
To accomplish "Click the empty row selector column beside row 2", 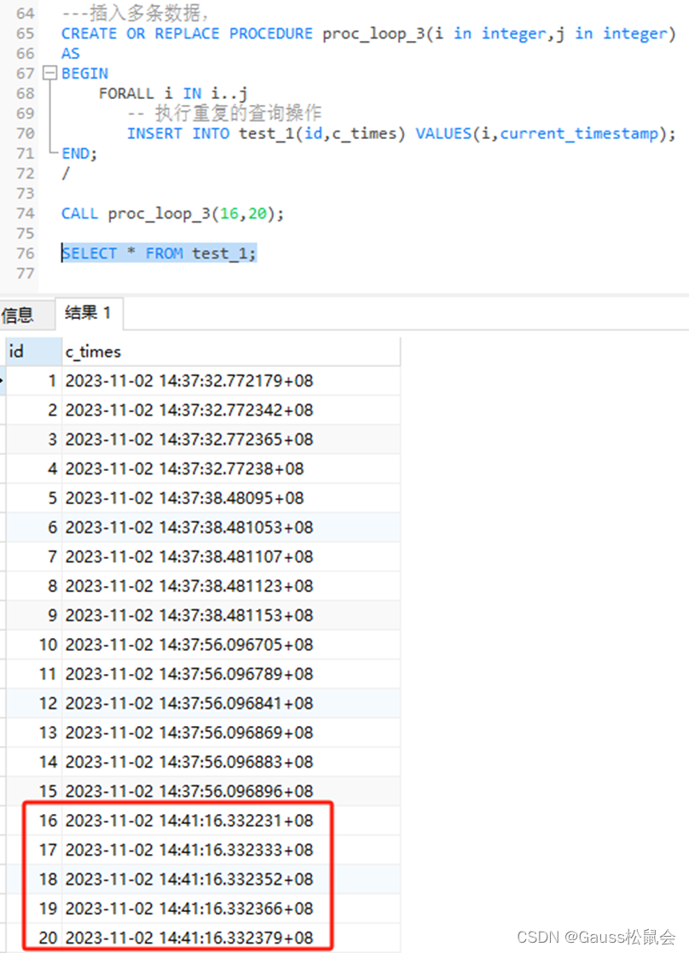I will click(3, 410).
